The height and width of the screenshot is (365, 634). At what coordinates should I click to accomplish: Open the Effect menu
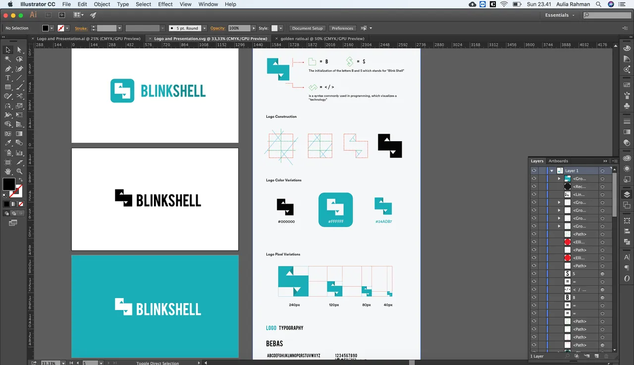point(165,4)
